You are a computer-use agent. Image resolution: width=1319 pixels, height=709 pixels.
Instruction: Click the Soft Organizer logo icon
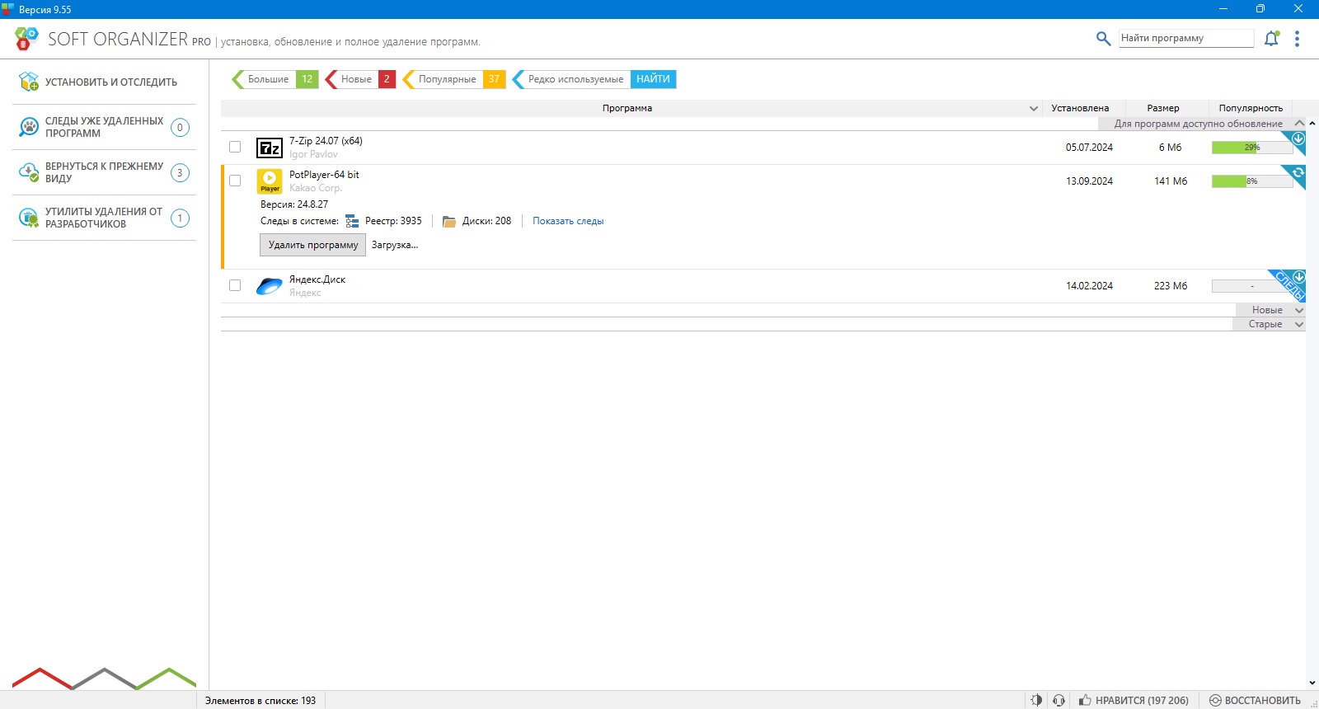click(x=26, y=39)
